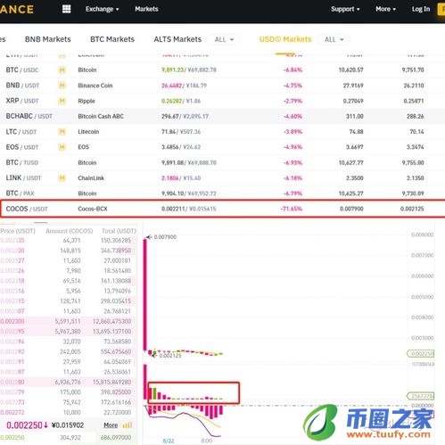Click the Bitcoin Cash ABC coin name

tap(101, 116)
